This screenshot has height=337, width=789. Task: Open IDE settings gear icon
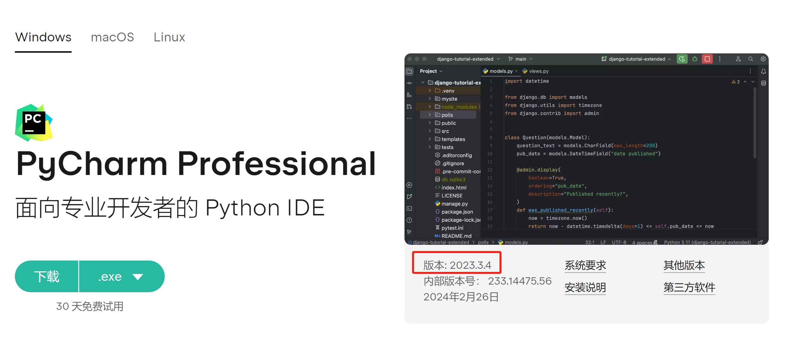click(x=763, y=59)
